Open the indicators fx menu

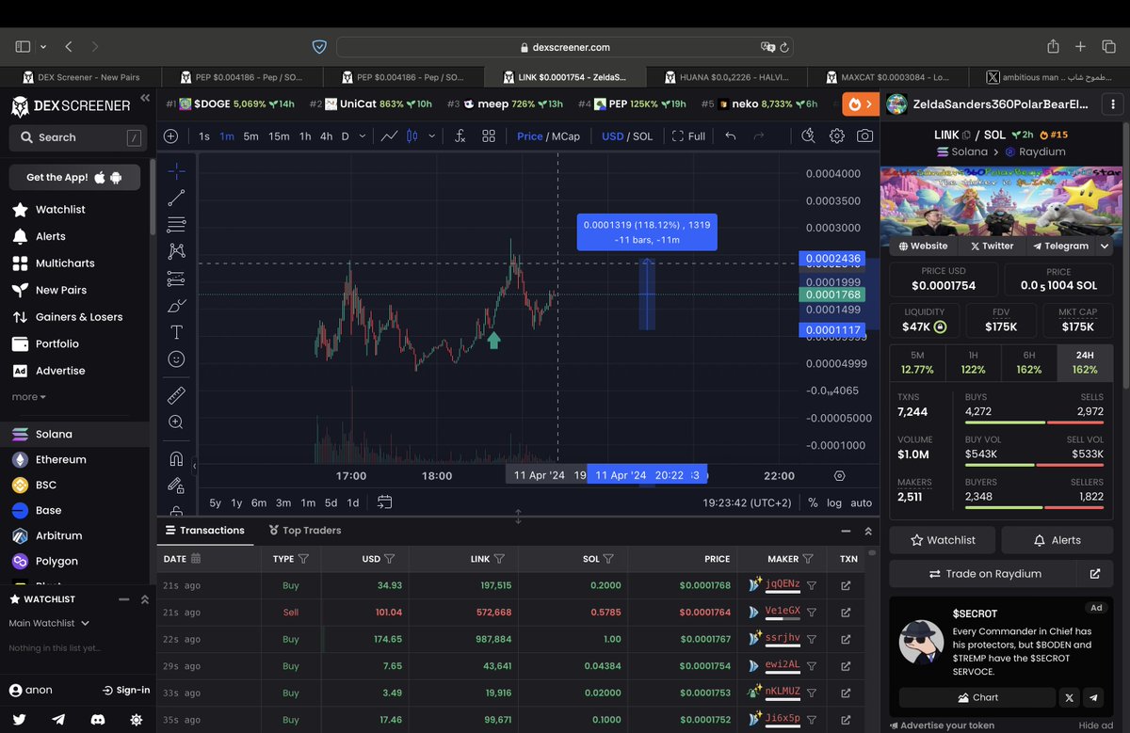tap(460, 136)
